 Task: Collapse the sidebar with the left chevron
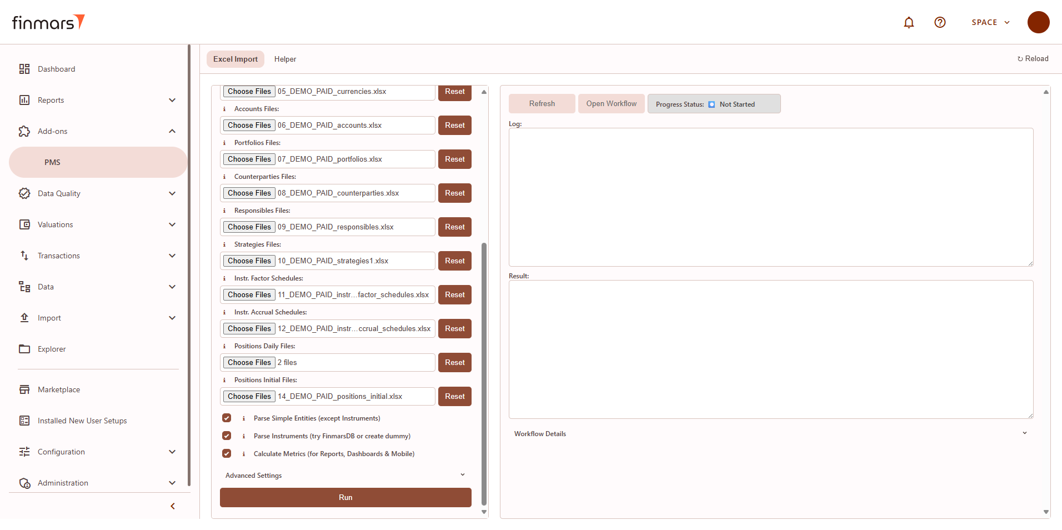coord(173,506)
